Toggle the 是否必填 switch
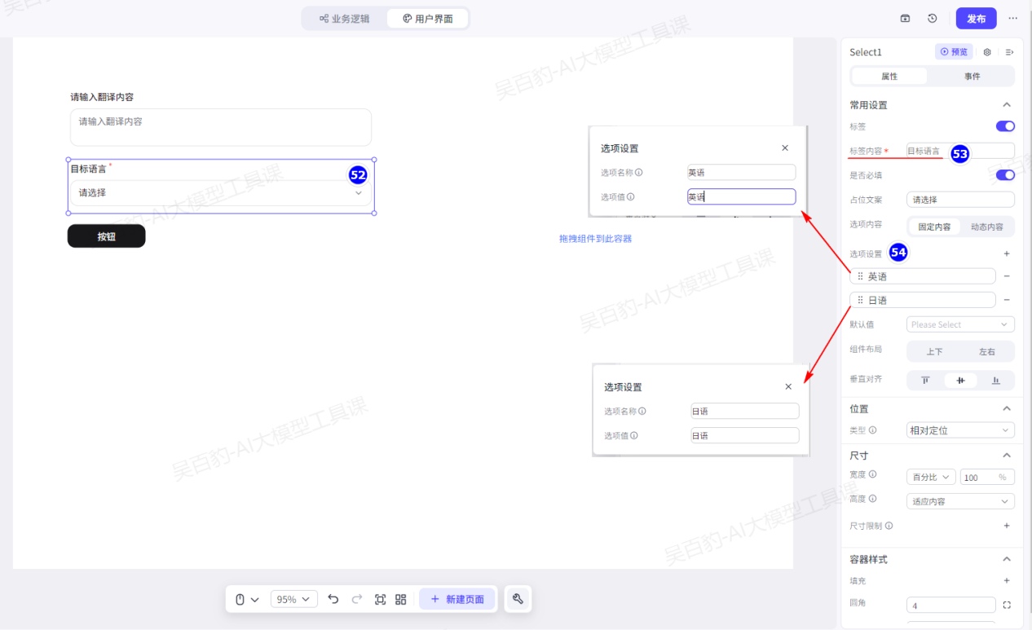Screen dimensions: 1032x630 pyautogui.click(x=1005, y=175)
